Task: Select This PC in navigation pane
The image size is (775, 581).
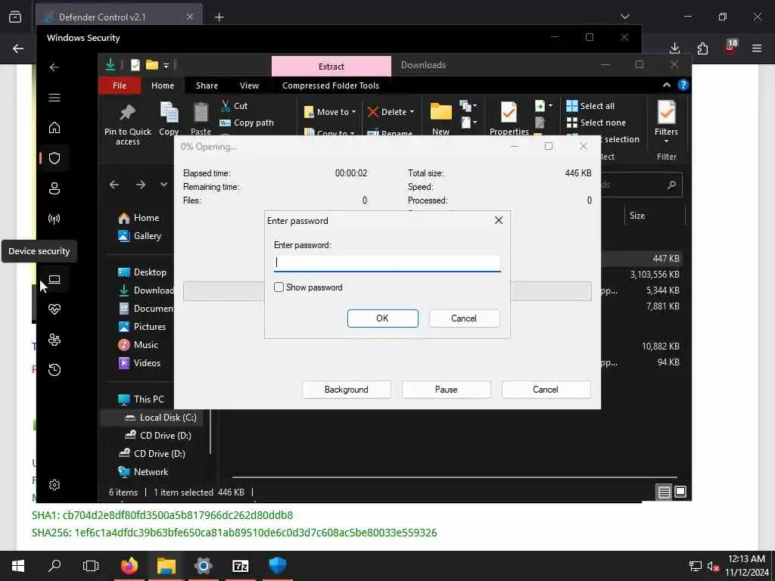Action: tap(141, 399)
